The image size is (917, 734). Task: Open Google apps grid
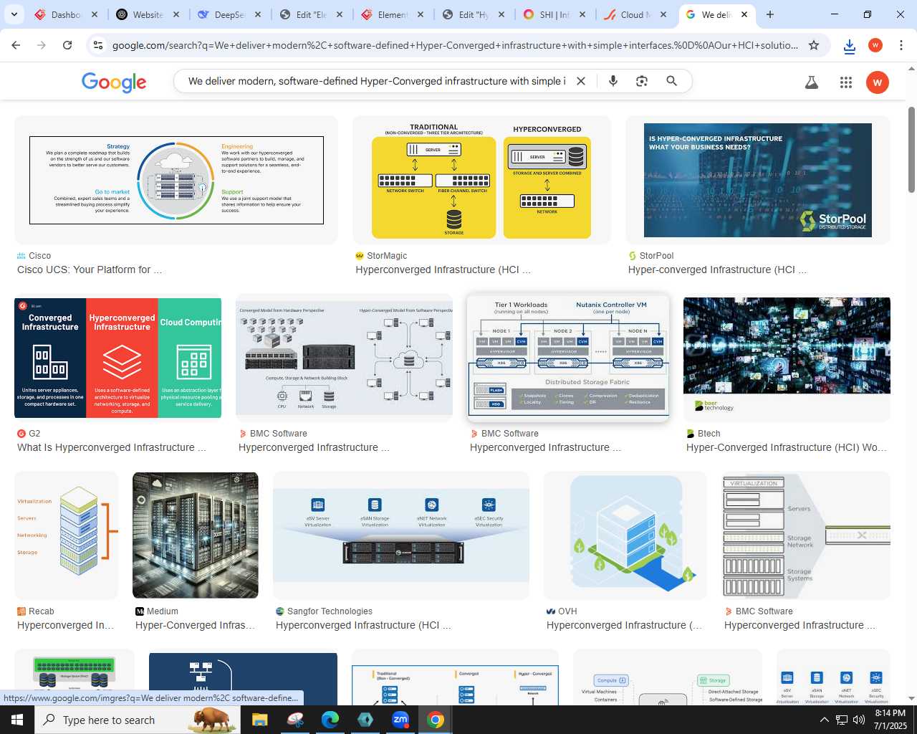click(846, 82)
